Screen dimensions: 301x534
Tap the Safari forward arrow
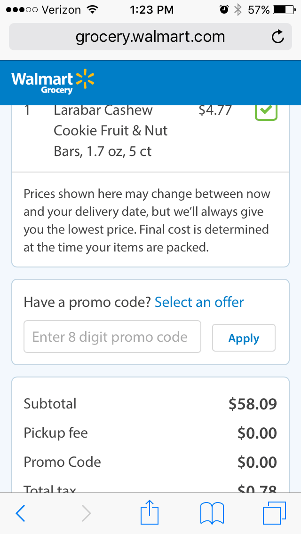pos(87,513)
